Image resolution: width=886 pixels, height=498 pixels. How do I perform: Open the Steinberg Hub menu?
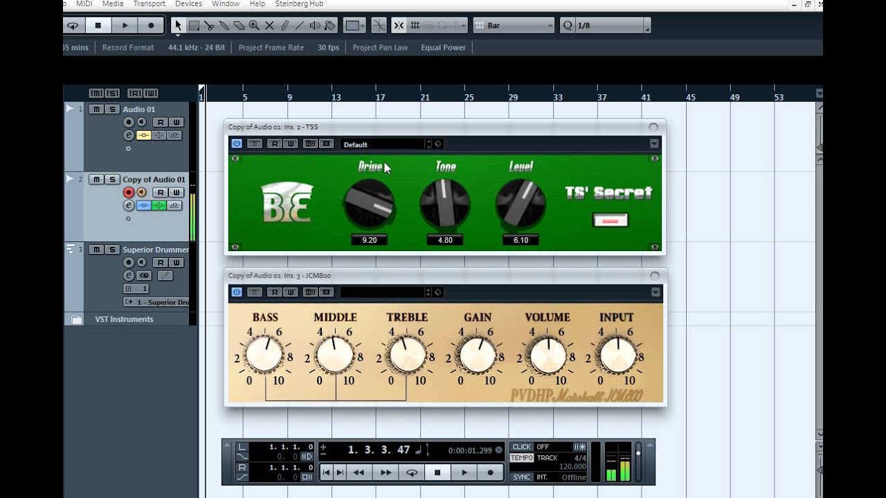pos(298,4)
